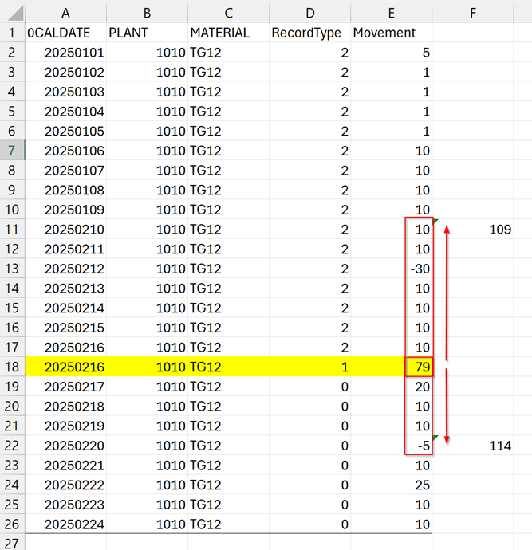Select row 18 header number
The width and height of the screenshot is (532, 550).
pyautogui.click(x=12, y=367)
